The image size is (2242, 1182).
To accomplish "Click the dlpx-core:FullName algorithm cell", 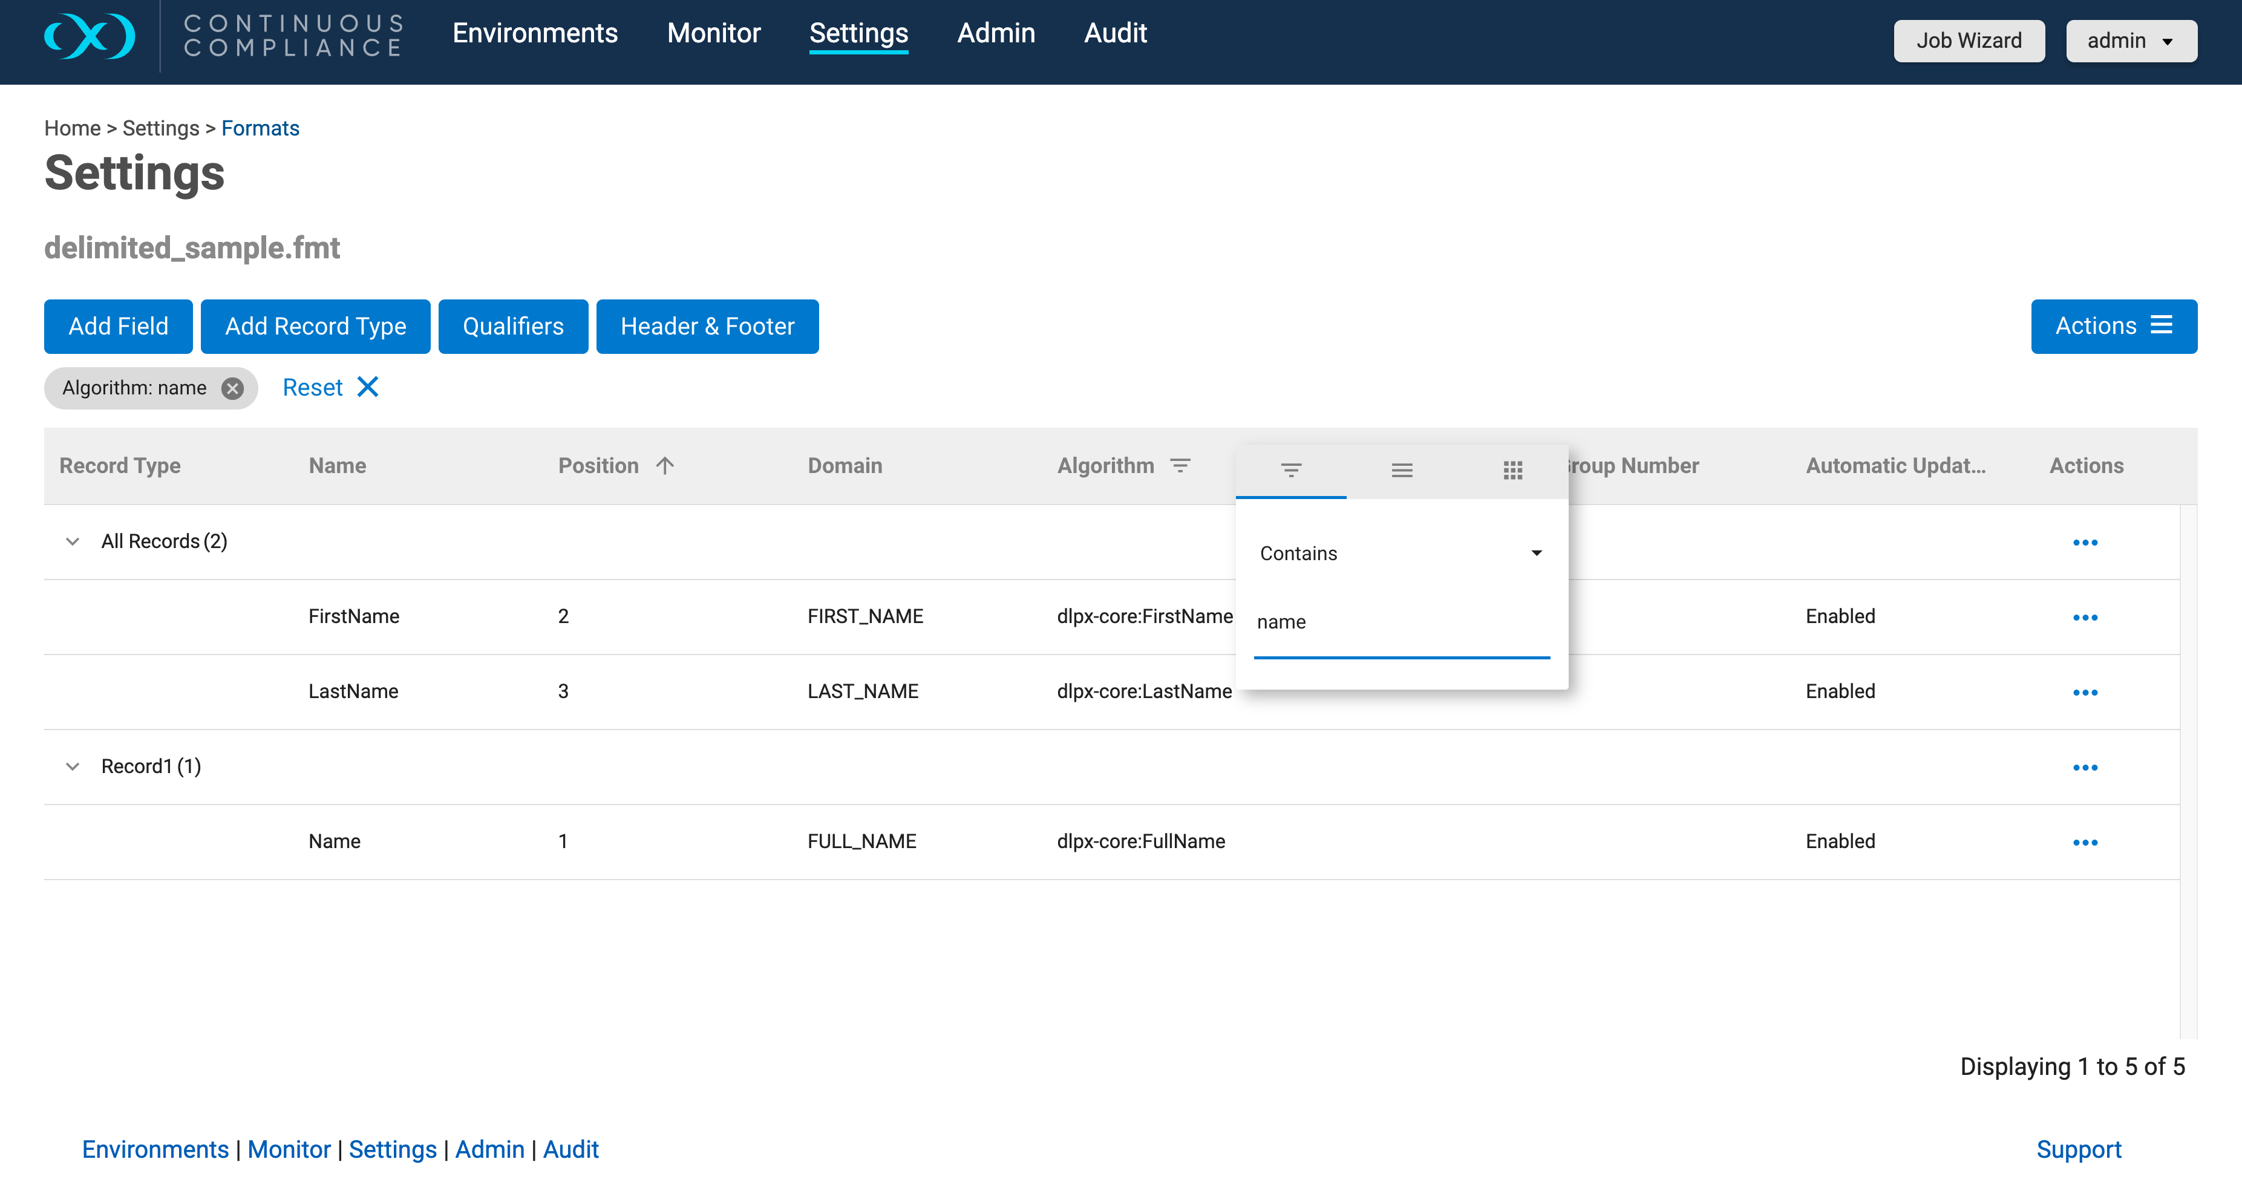I will [1141, 841].
